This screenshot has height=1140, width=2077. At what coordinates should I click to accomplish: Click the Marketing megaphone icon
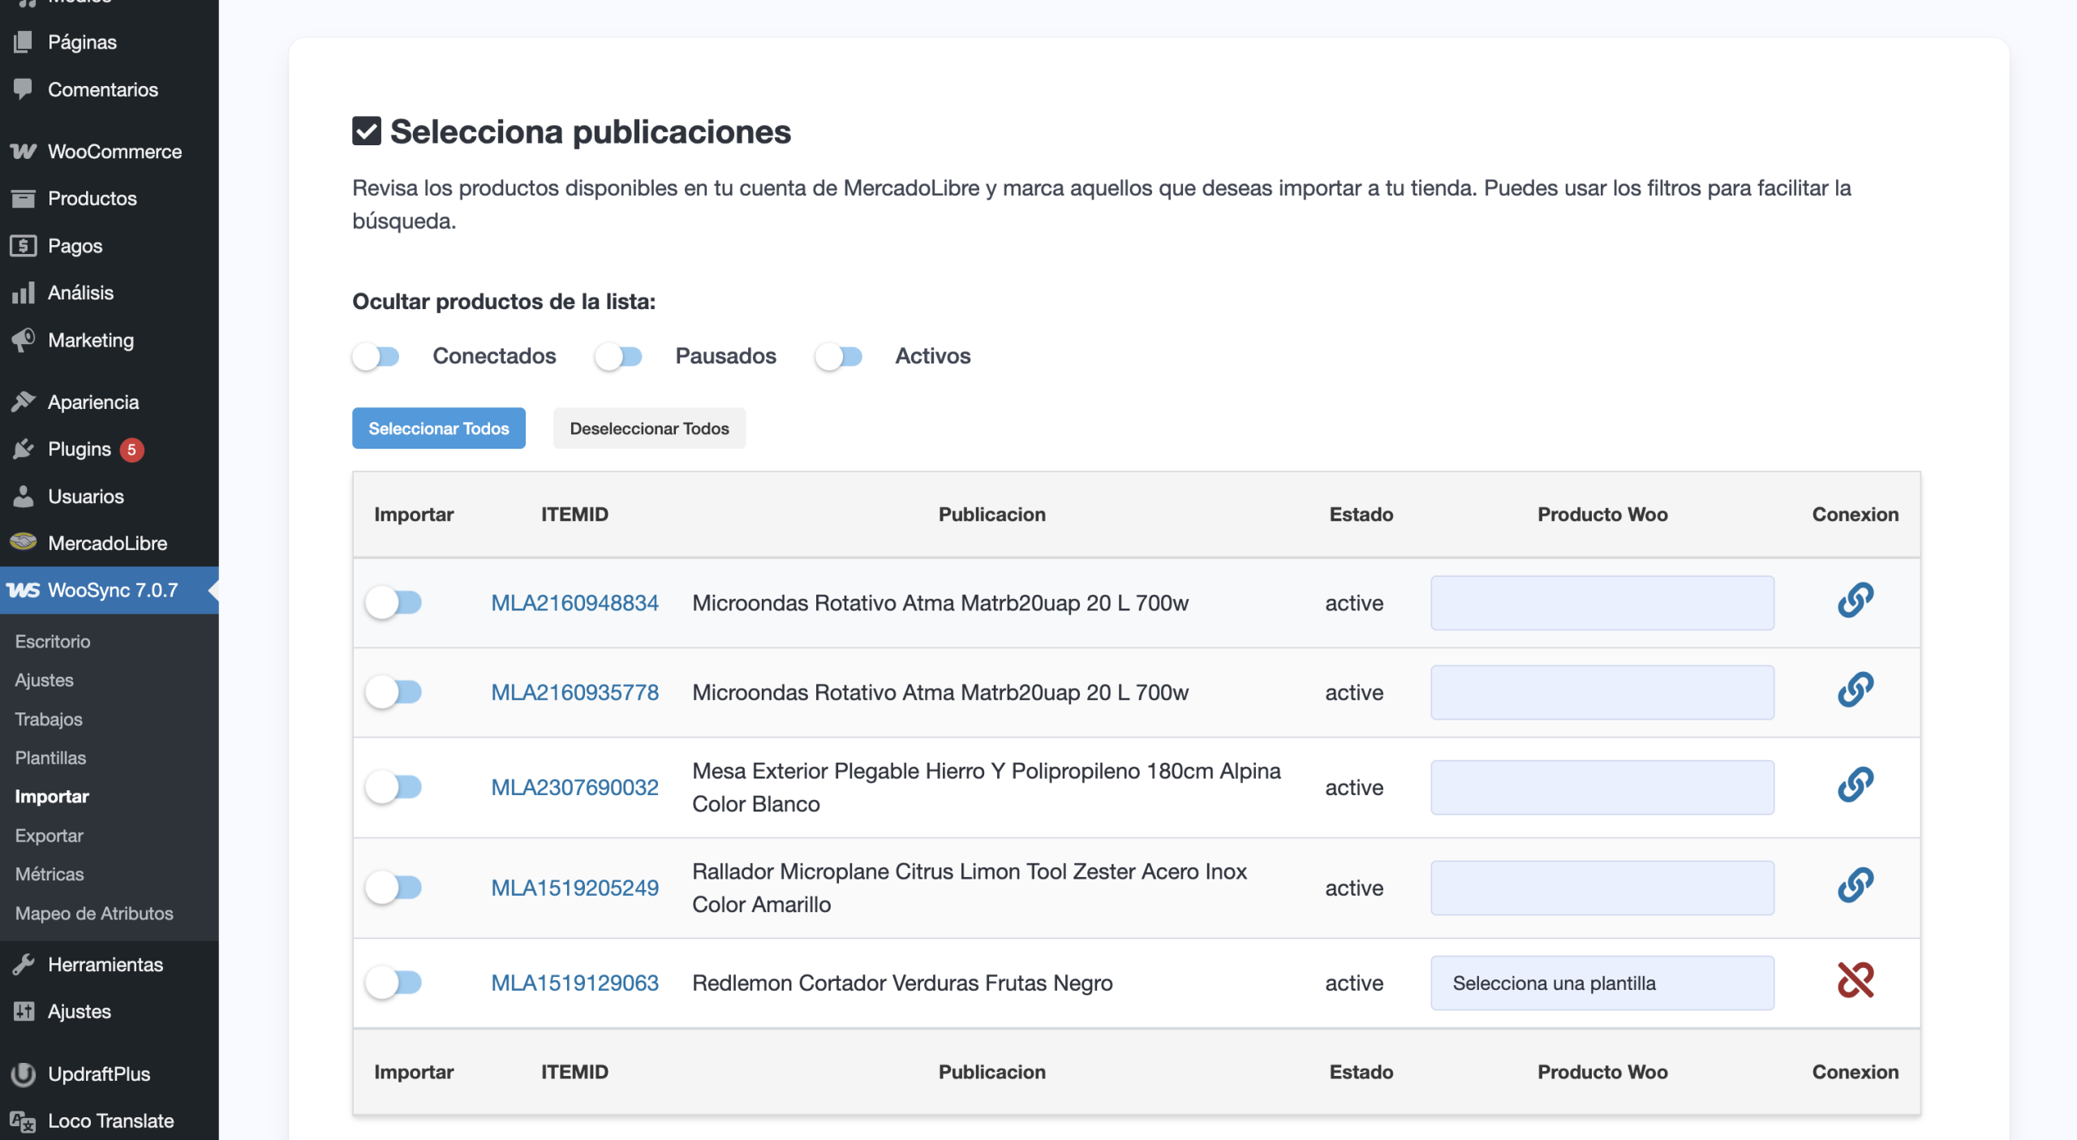(24, 339)
